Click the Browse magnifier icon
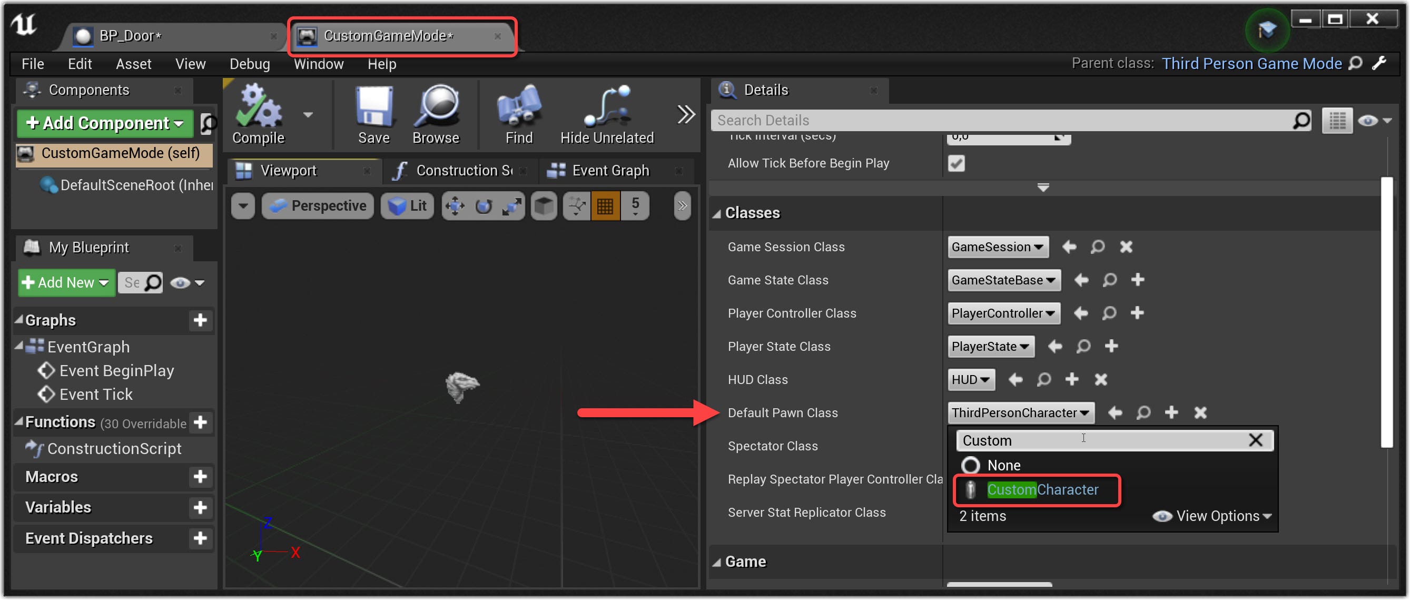 436,107
